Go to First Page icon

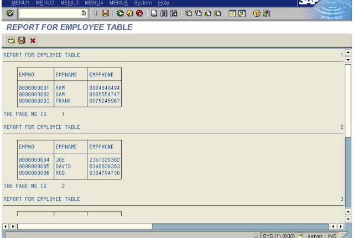click(188, 13)
